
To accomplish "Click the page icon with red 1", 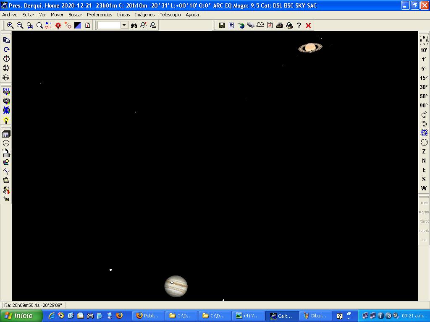I will point(88,25).
